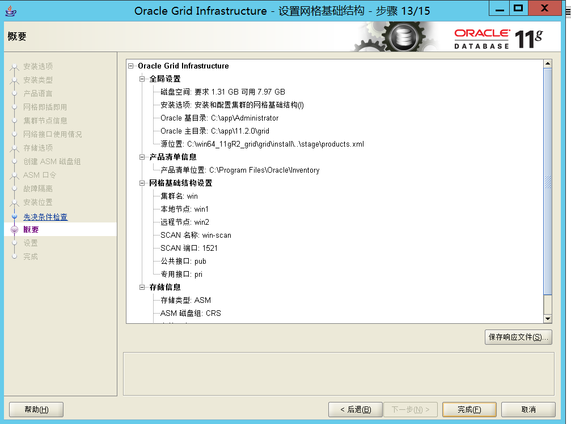Select the 集群名: win row
The image size is (571, 424).
point(179,196)
